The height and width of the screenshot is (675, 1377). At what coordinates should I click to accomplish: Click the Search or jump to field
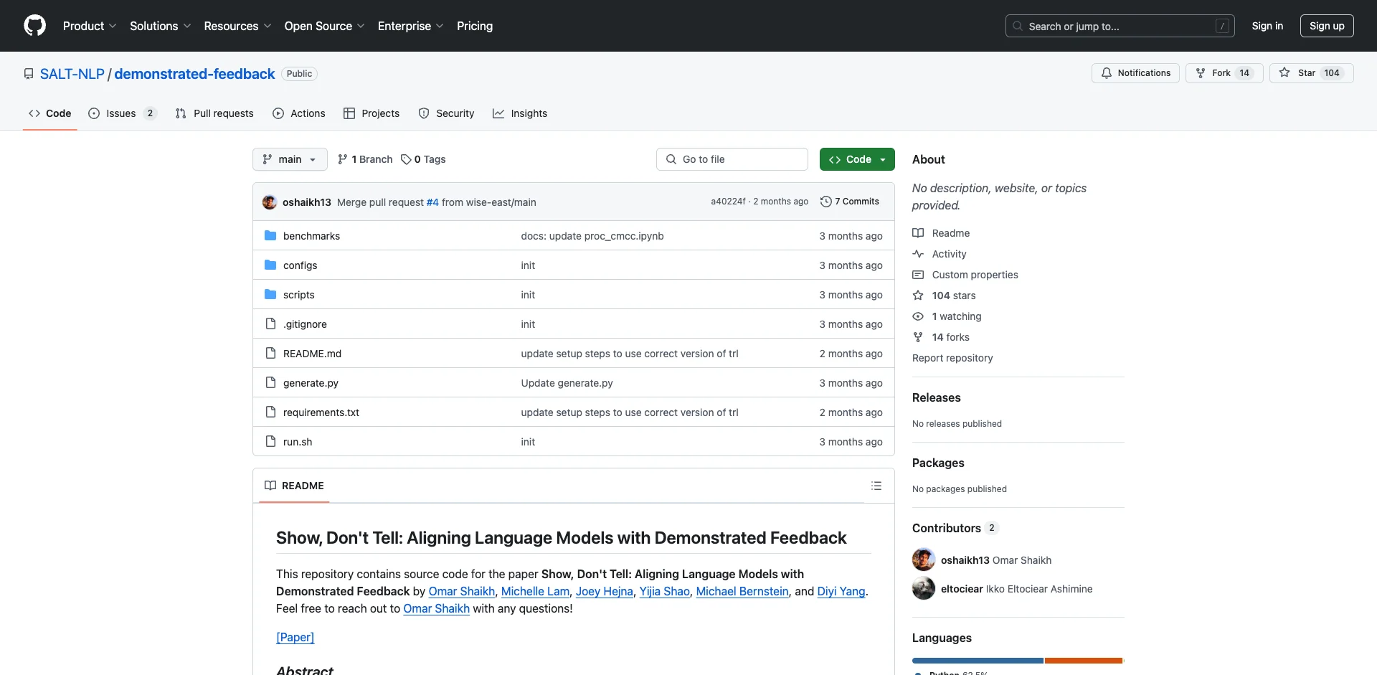(x=1120, y=26)
